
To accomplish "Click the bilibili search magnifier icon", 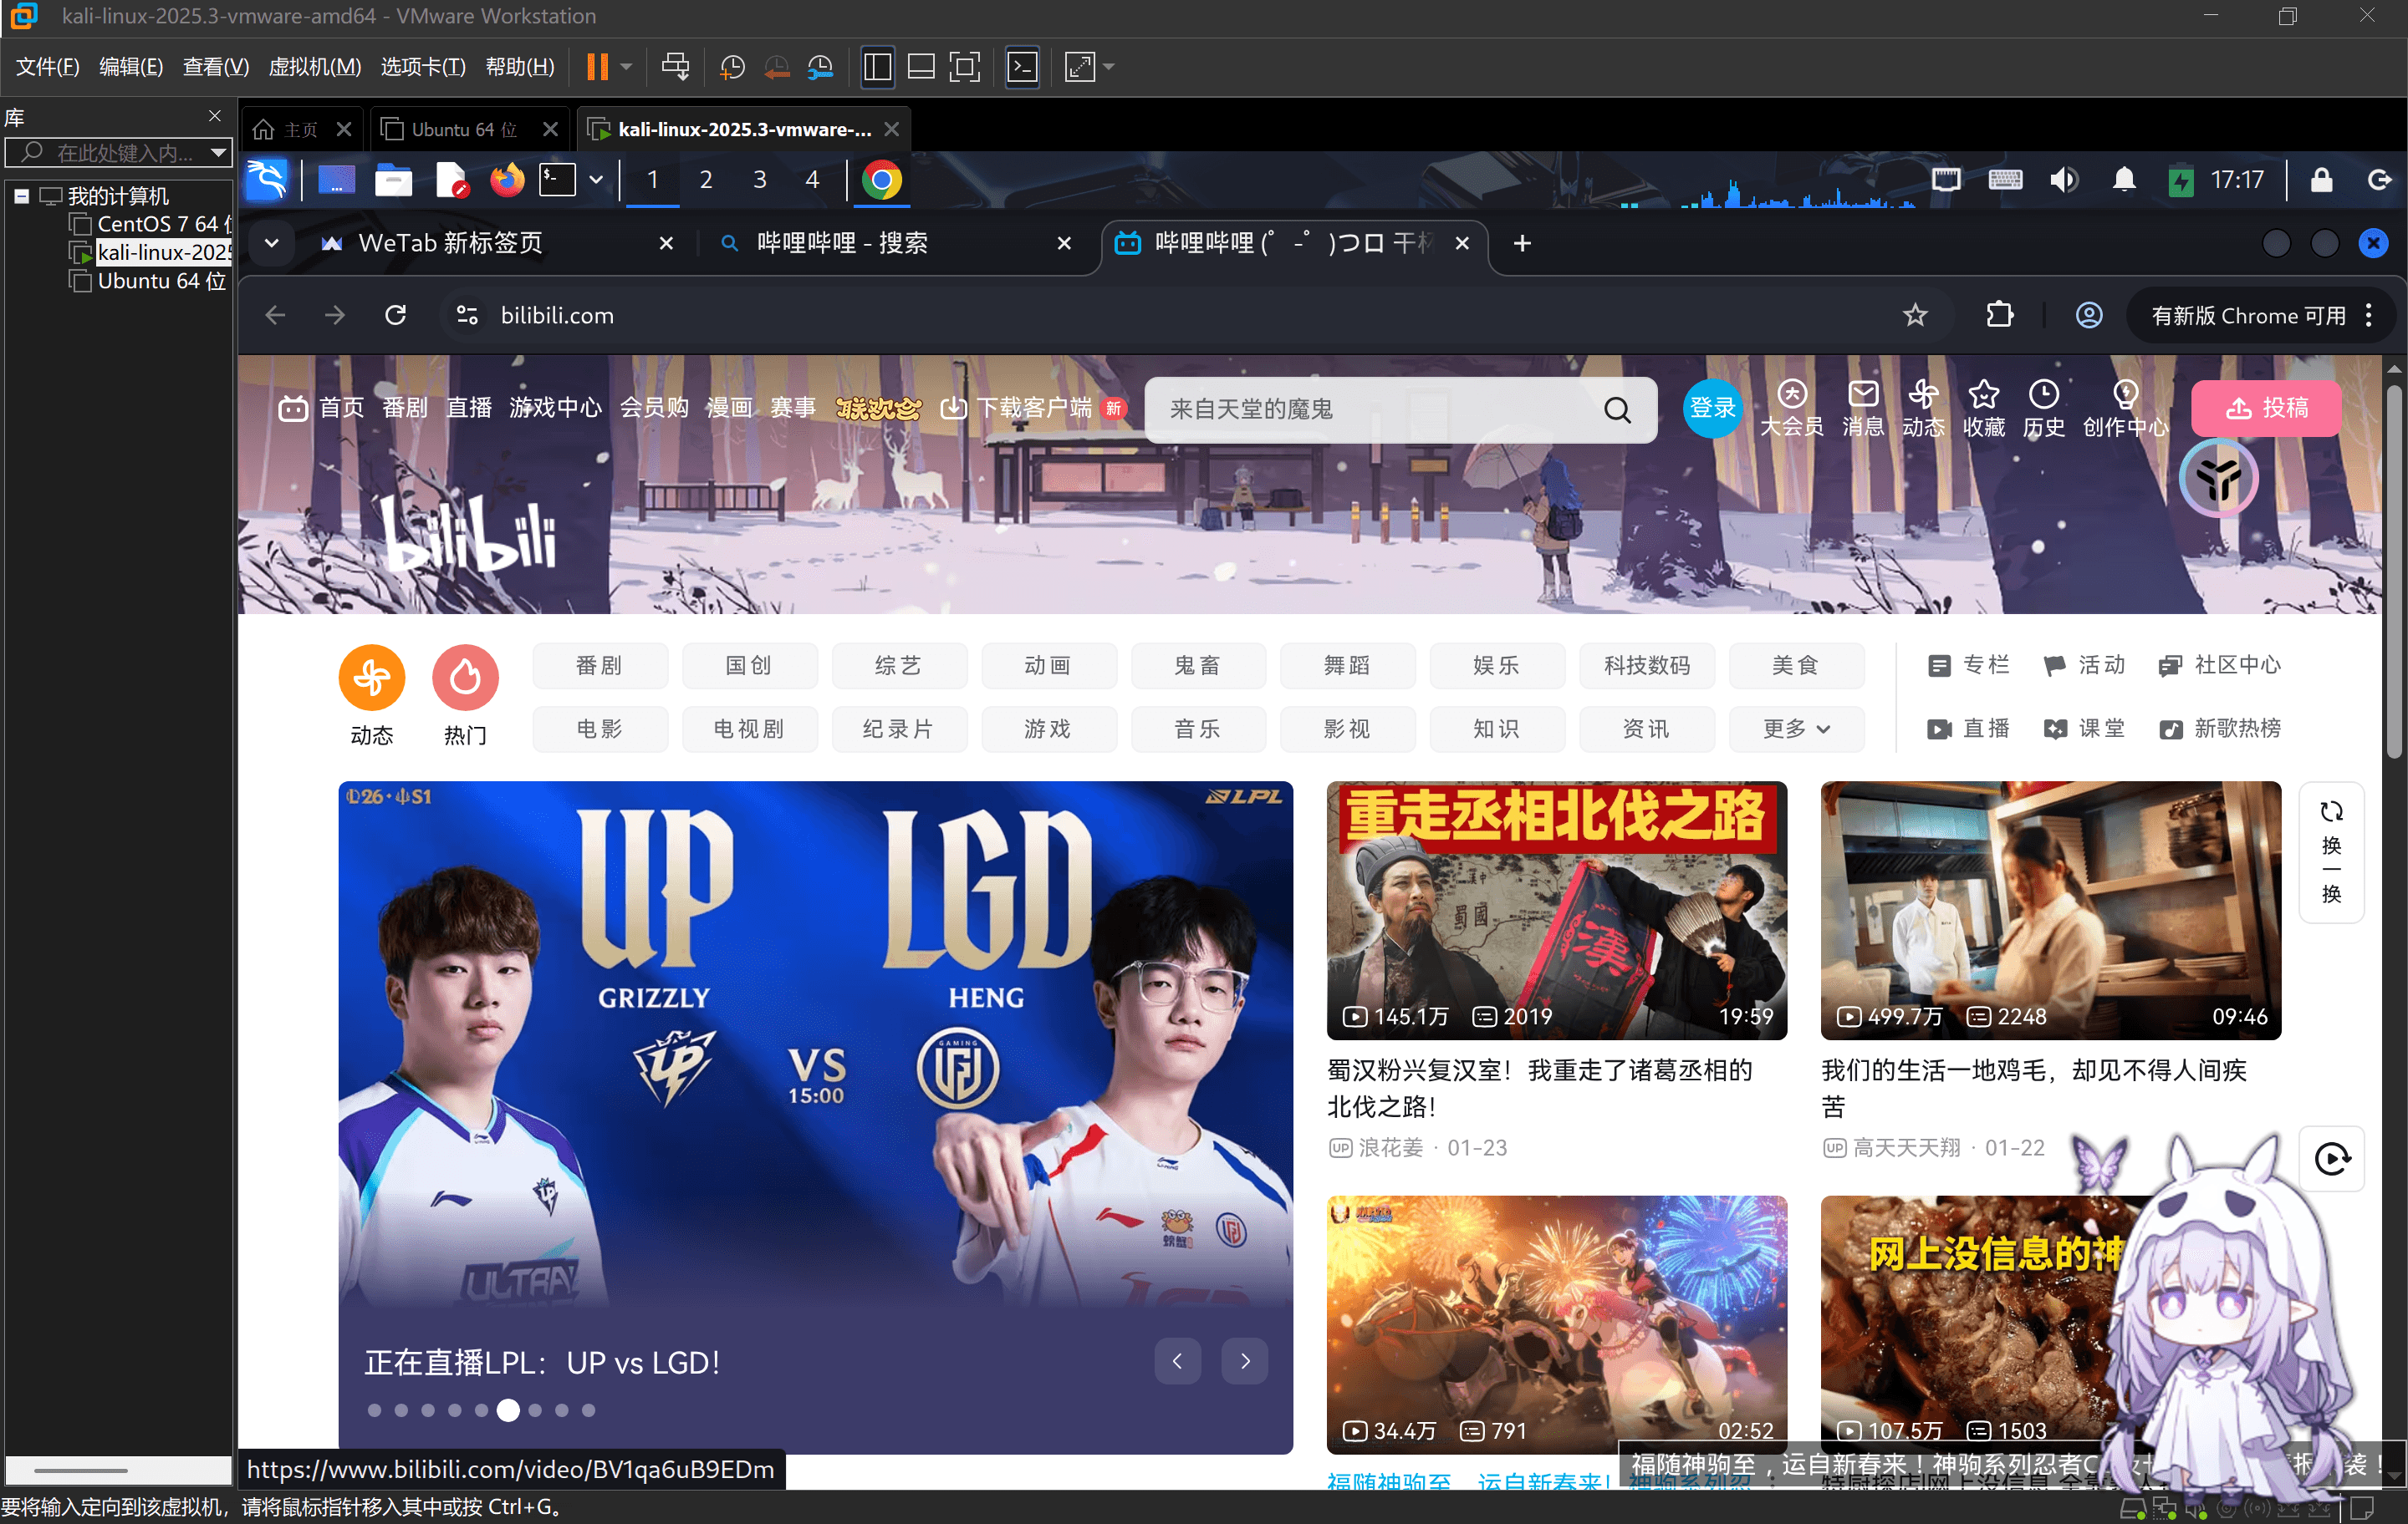I will coord(1616,409).
